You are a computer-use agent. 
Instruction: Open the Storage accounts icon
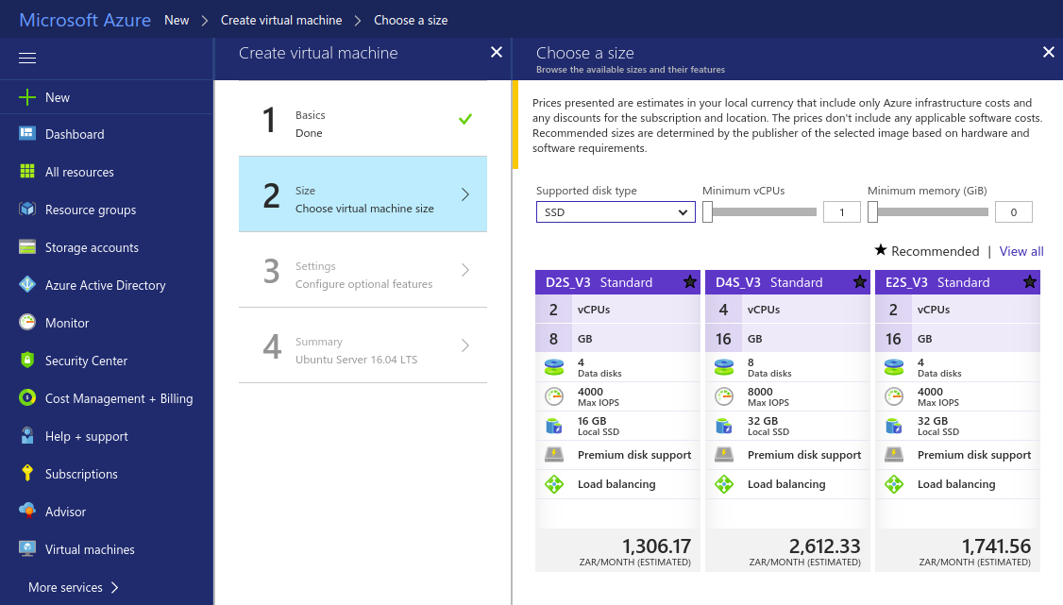point(27,247)
